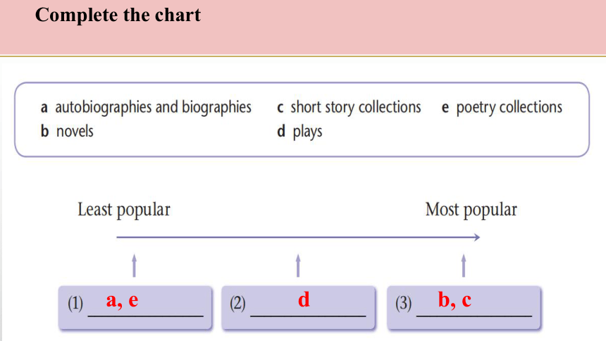This screenshot has width=606, height=341.
Task: Click the arrowhead of the popularity line
Action: click(x=477, y=237)
